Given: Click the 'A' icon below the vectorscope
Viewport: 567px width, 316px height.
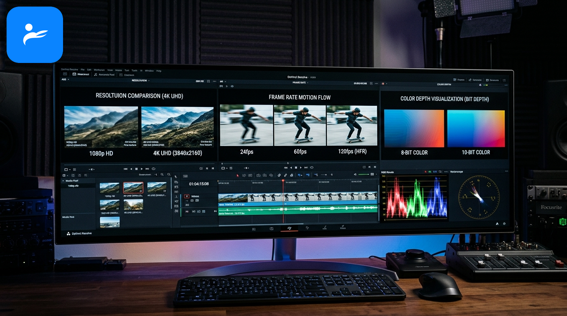Looking at the screenshot, I should pos(497,224).
